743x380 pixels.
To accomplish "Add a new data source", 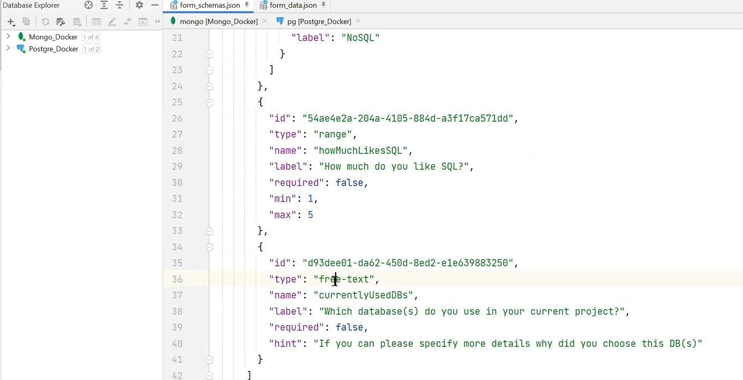I will tap(11, 22).
